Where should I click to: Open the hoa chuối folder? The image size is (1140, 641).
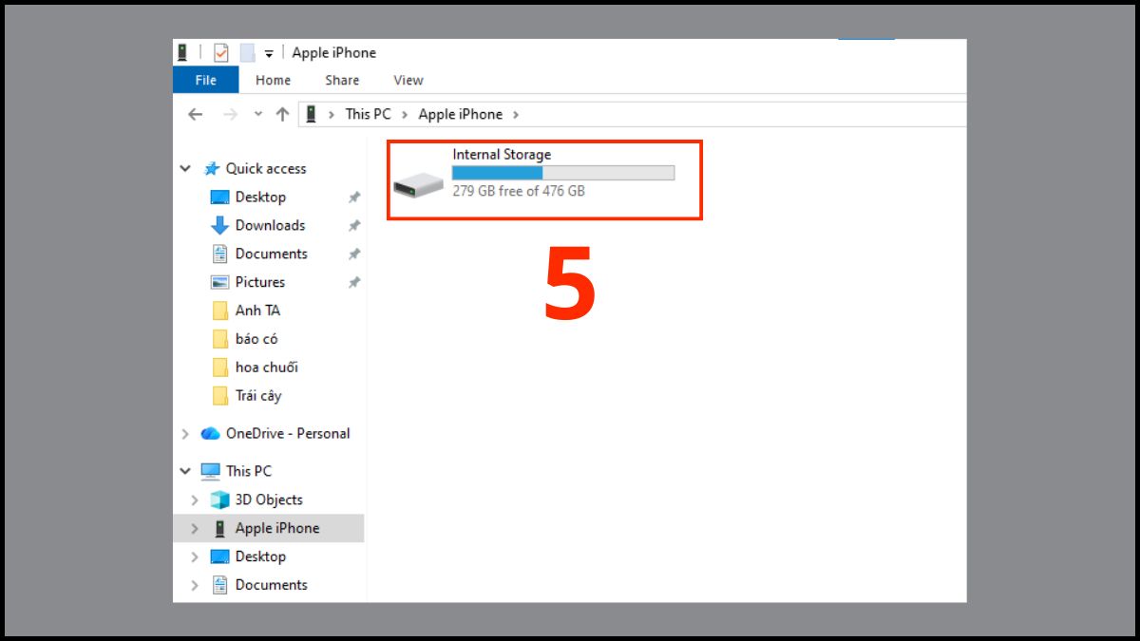click(x=266, y=368)
